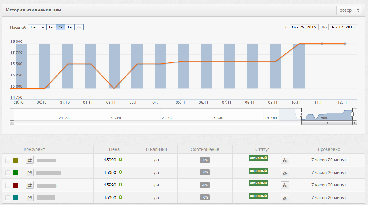Open the competitor link in the teal row

(x=30, y=198)
